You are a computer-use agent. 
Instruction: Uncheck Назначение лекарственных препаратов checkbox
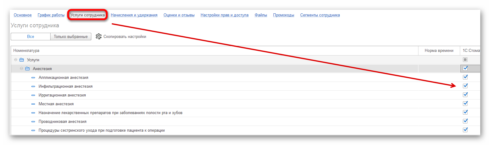click(465, 112)
